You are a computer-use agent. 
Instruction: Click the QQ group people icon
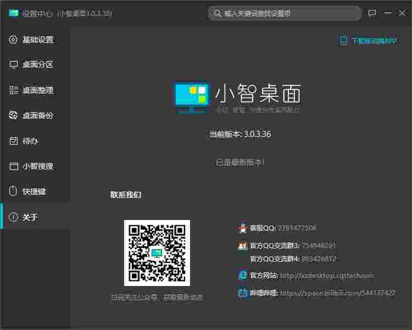tap(242, 246)
